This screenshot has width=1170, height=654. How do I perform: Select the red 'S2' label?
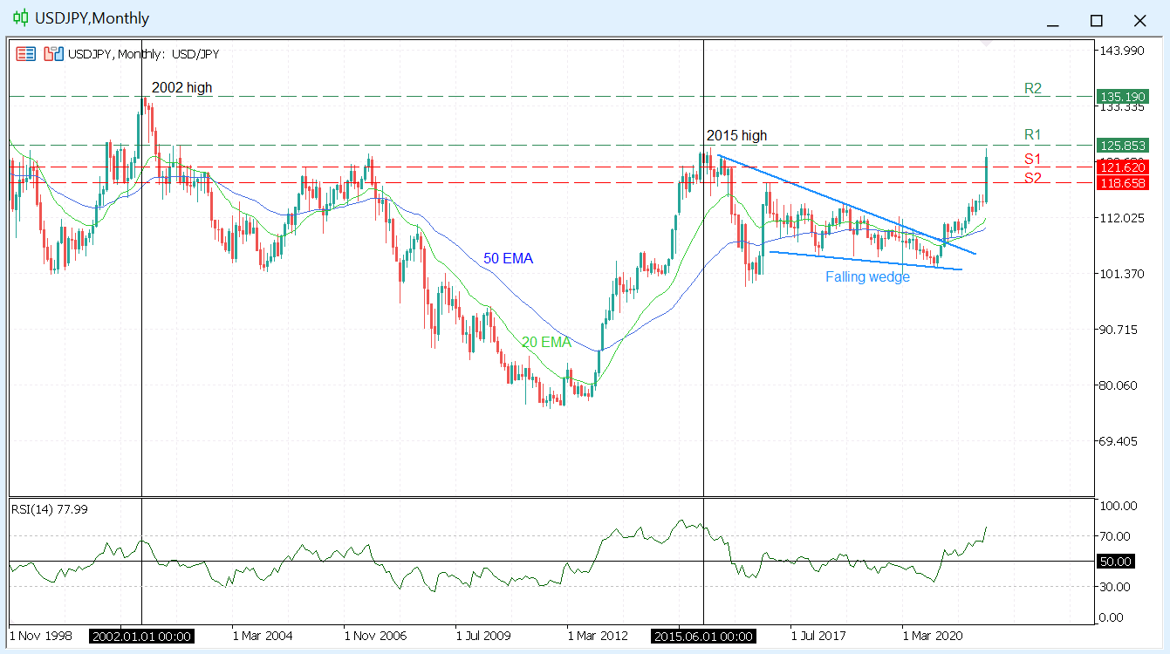point(1033,177)
